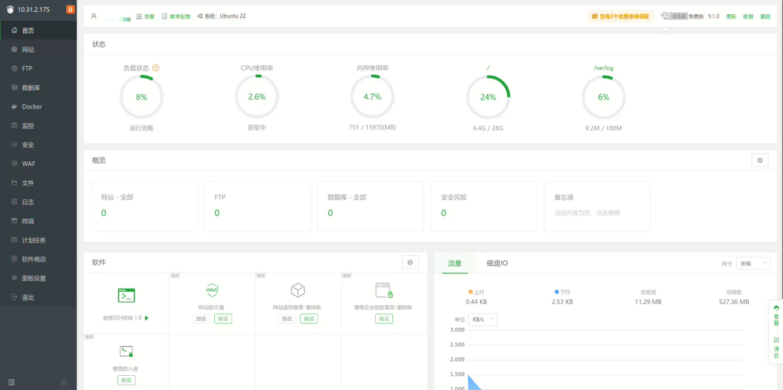Viewport: 783px width, 390px height.
Task: Click the 修复 repair link
Action: point(748,17)
